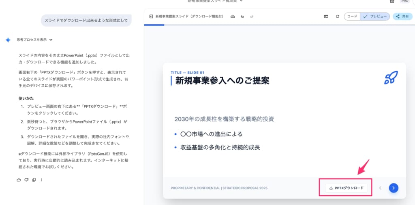Click the 共有 share button

coord(402,17)
